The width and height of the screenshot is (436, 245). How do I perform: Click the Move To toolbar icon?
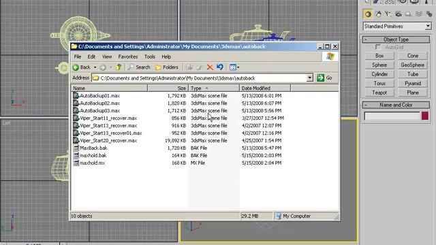(x=189, y=67)
